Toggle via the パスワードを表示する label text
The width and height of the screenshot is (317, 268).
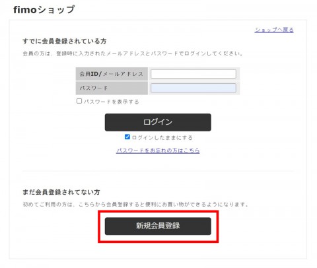(112, 102)
